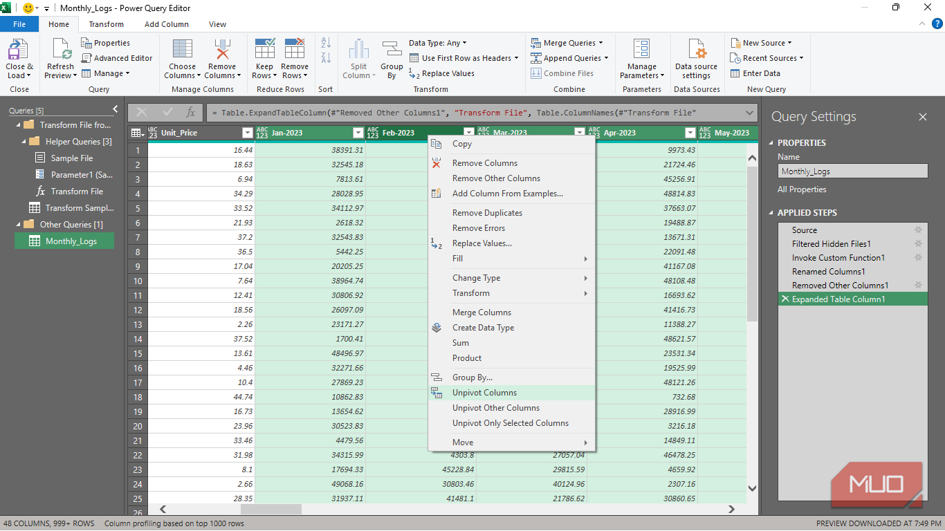Click the Merge Queries button

[x=567, y=43]
